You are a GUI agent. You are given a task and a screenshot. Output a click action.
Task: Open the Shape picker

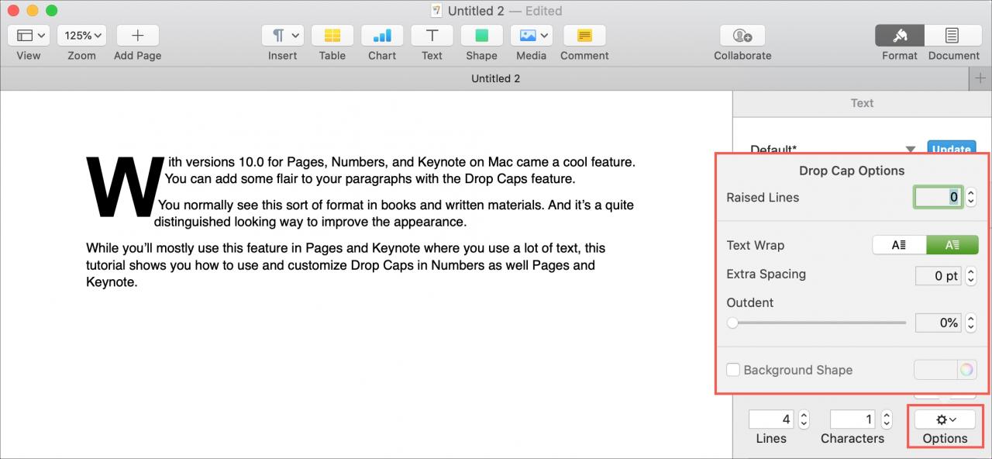click(481, 36)
